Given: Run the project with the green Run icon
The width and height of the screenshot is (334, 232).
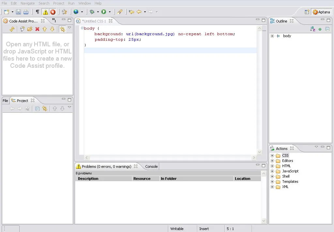Looking at the screenshot, I should click(104, 12).
